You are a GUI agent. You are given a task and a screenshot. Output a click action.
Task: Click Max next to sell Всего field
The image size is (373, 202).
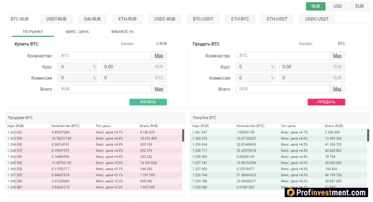point(337,89)
